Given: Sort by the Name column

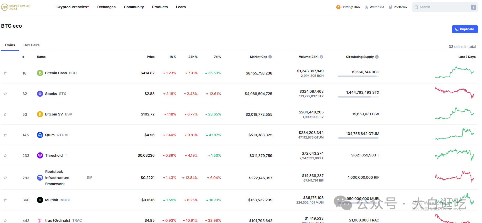Looking at the screenshot, I should pos(41,57).
